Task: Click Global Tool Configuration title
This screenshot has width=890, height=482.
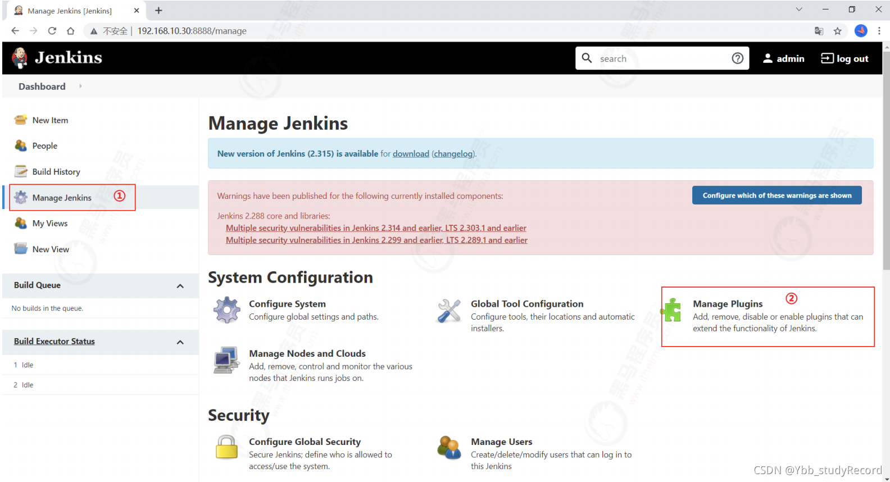Action: (x=527, y=303)
